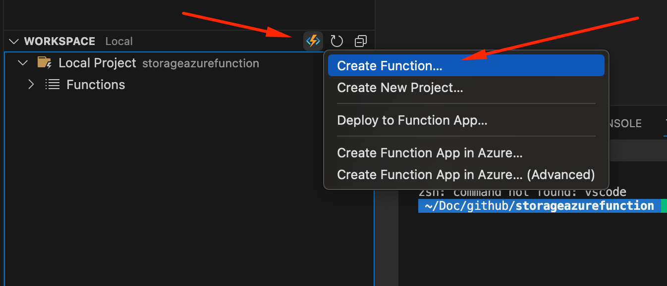Collapse the Local Project tree node chevron

pos(23,63)
